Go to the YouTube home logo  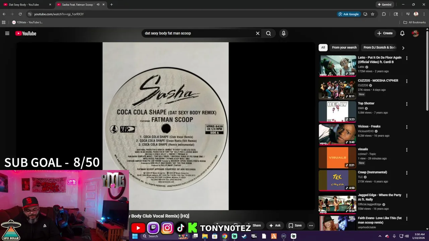click(25, 33)
